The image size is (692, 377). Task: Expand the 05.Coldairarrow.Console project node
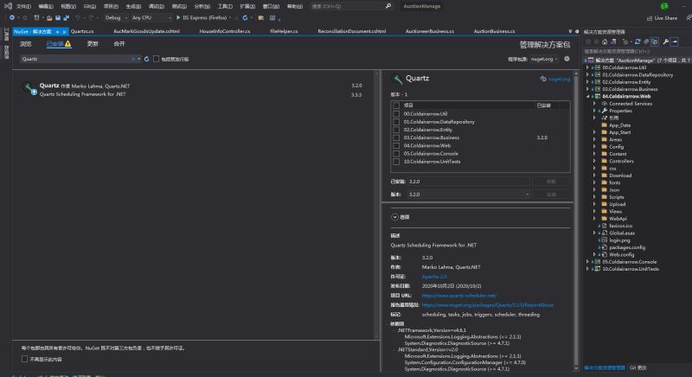[588, 261]
